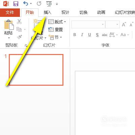The width and height of the screenshot is (135, 135).
Task: Switch to the 设计 tab
Action: point(65,12)
